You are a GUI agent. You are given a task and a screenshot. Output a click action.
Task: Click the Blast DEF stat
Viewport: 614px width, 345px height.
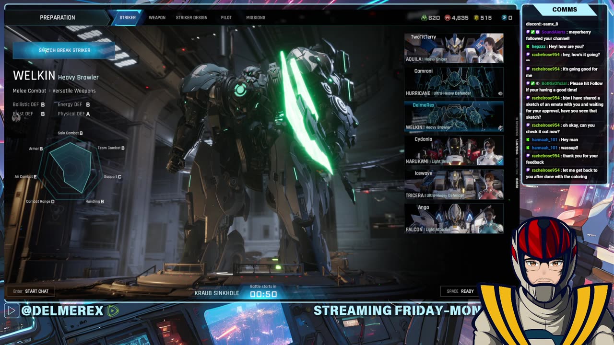pos(29,114)
